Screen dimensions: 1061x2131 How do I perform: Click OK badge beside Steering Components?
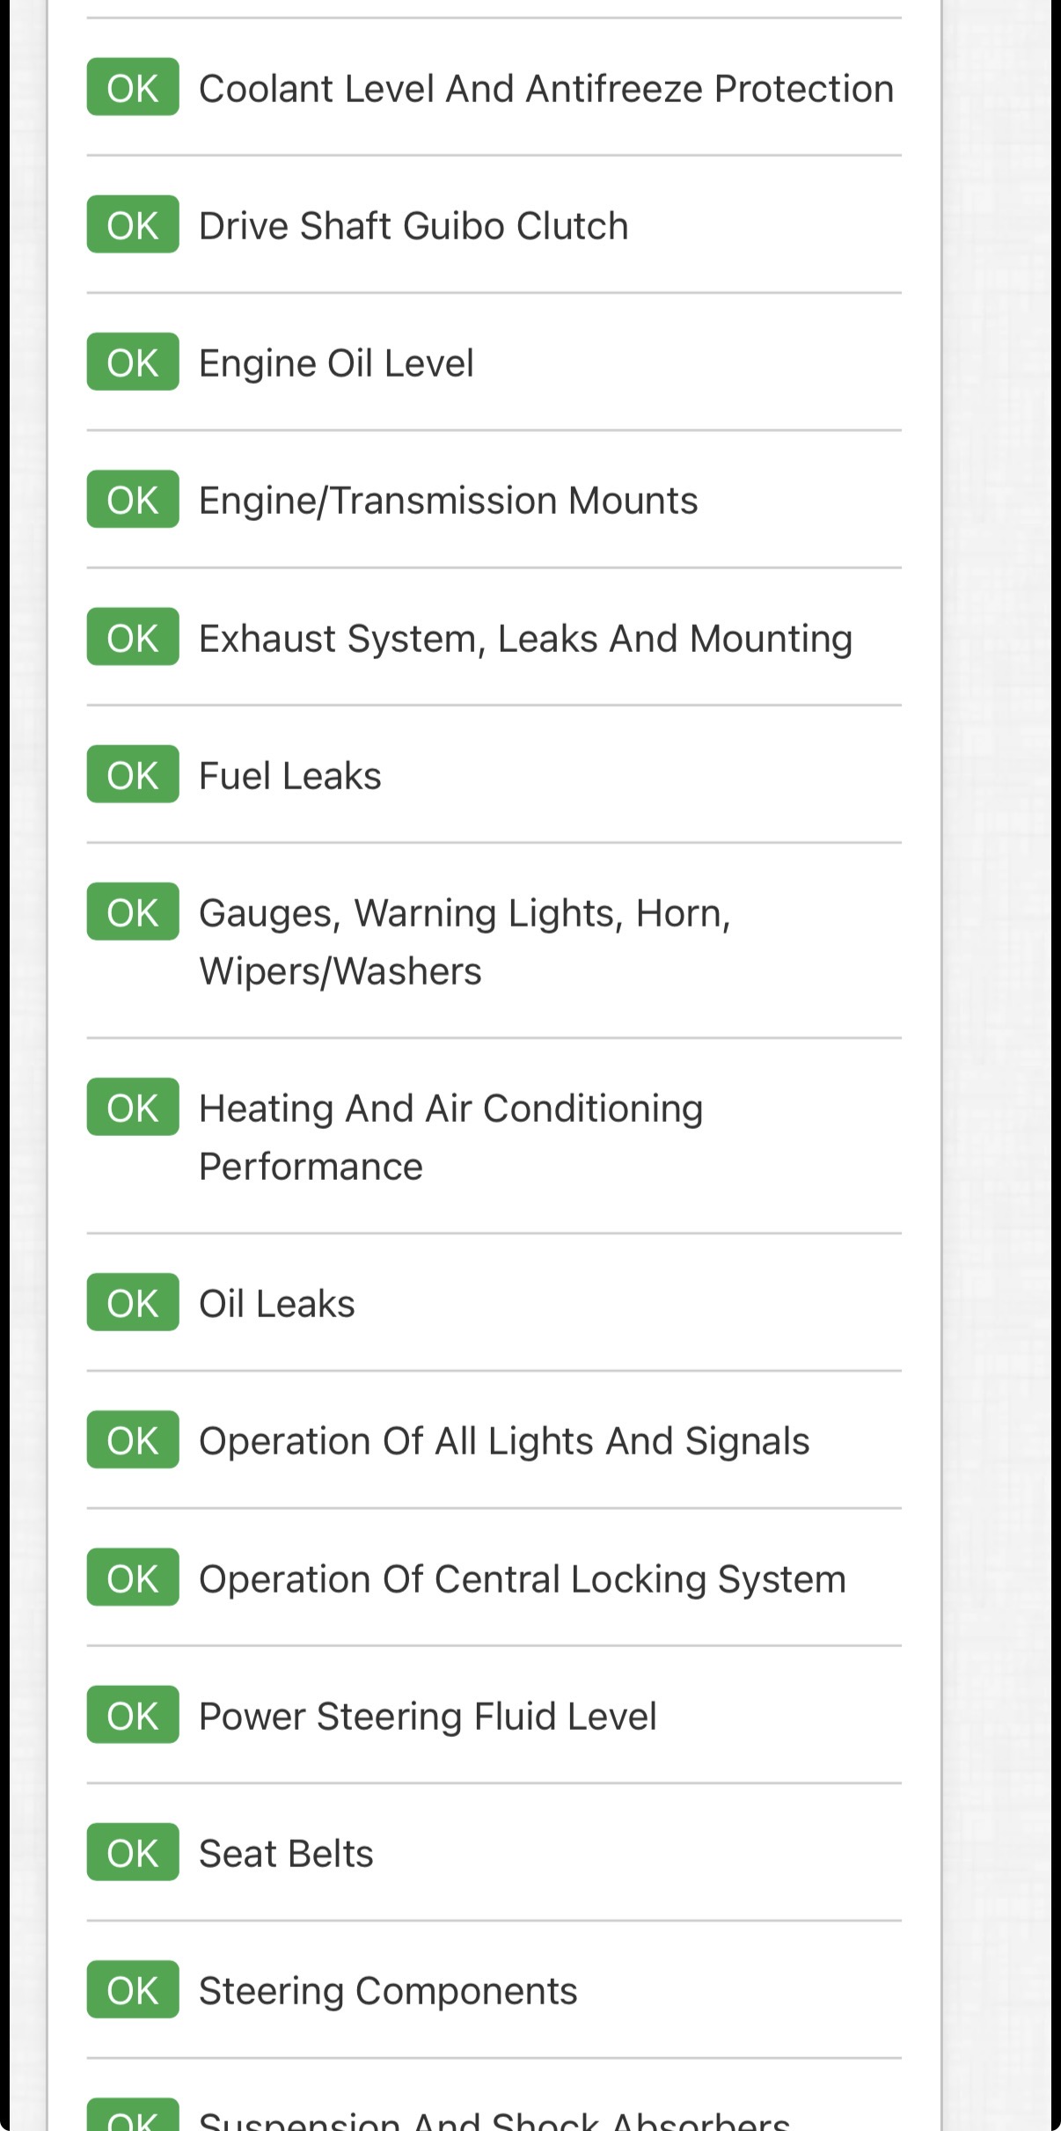coord(133,1989)
